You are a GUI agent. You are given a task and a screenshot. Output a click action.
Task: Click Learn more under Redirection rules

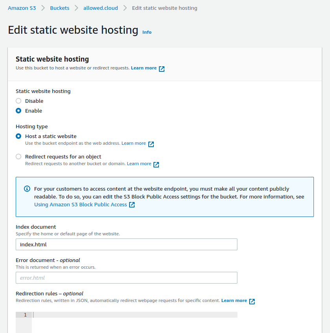[234, 300]
